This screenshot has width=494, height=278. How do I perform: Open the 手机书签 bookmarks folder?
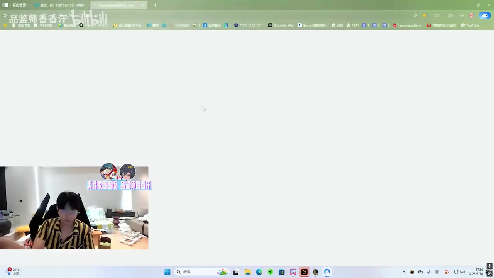point(46,25)
